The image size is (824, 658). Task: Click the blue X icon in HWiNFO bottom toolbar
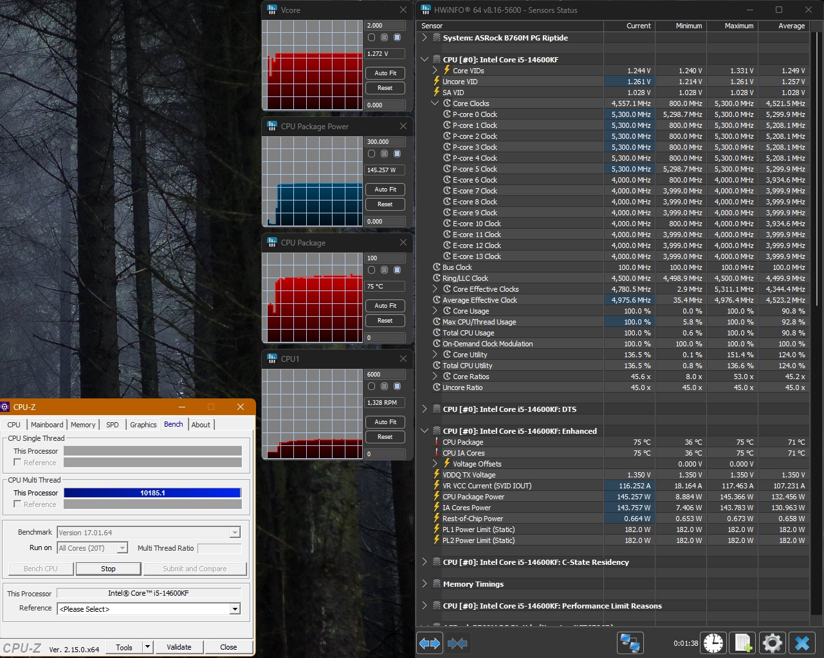(801, 643)
